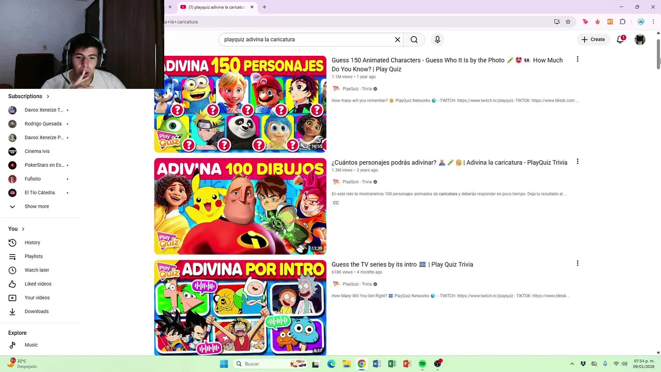This screenshot has height=372, width=661.
Task: Open a new Chrome tab
Action: pyautogui.click(x=264, y=7)
